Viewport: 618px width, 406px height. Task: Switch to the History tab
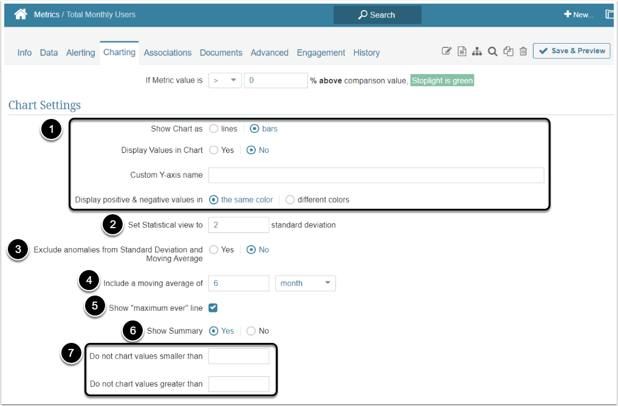[x=366, y=53]
